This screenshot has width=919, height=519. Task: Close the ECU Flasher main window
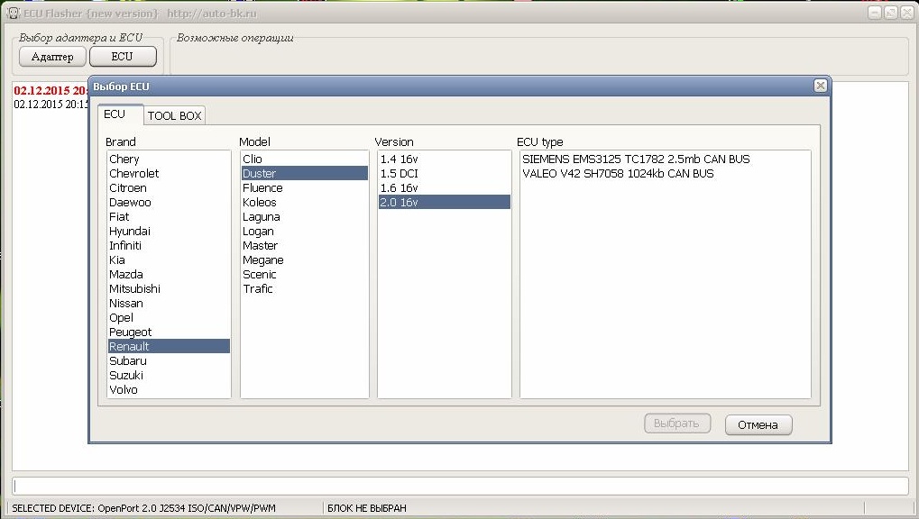pyautogui.click(x=907, y=13)
